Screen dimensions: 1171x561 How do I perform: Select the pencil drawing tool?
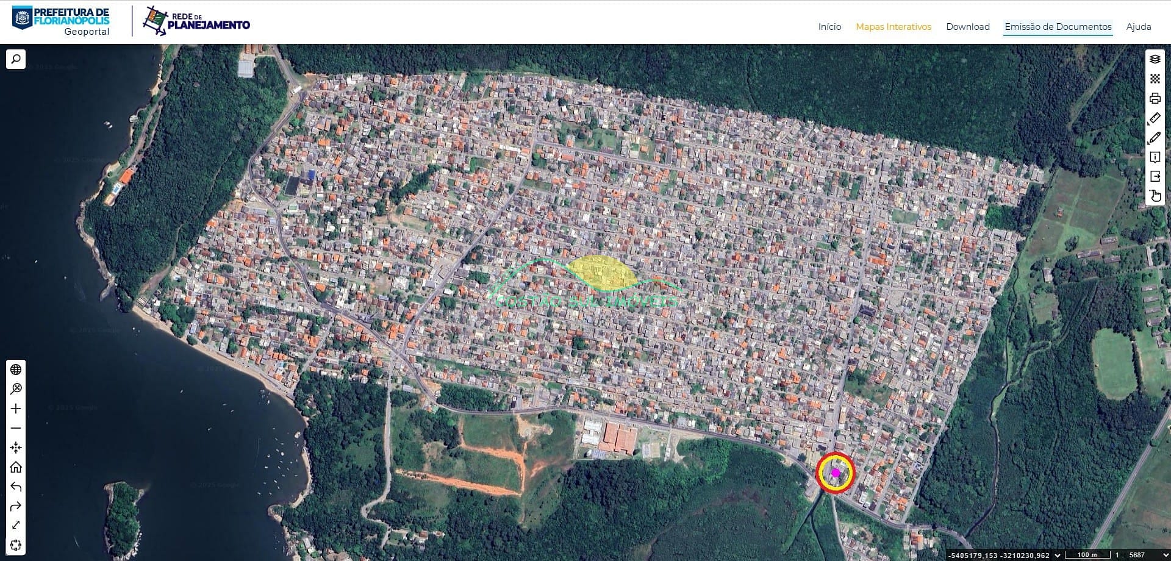(x=1155, y=138)
